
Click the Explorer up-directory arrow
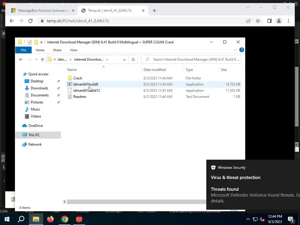pos(42,59)
